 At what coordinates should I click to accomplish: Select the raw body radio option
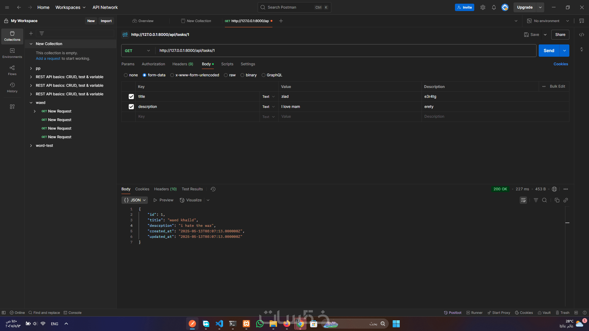tap(226, 75)
